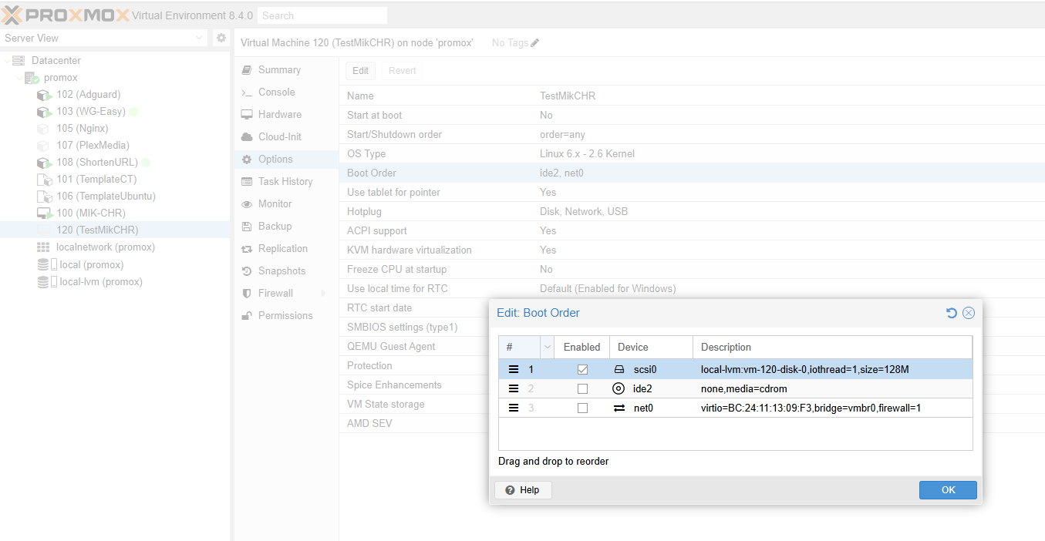Reset the Boot Order dialog with the undo icon
The width and height of the screenshot is (1045, 541).
[952, 313]
